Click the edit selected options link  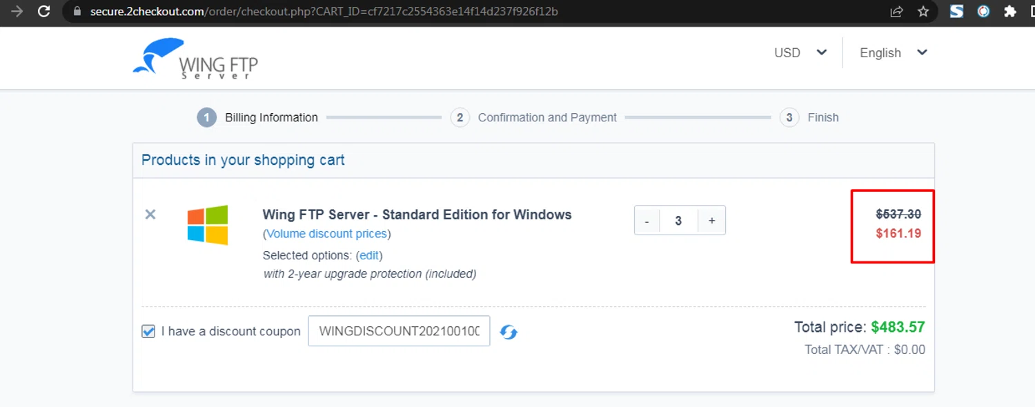click(369, 255)
